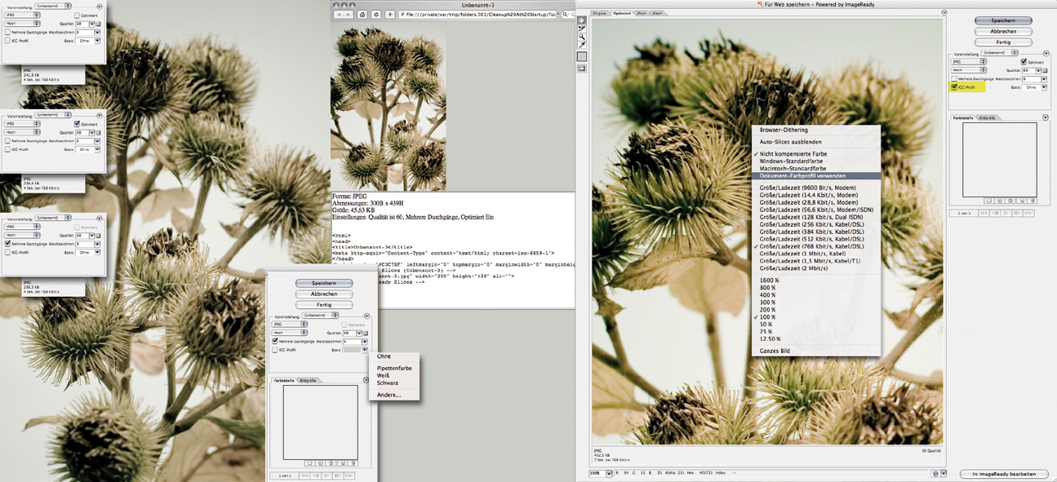Screen dimensions: 1057x482
Task: Select the Slice Select tool
Action: coord(582,29)
